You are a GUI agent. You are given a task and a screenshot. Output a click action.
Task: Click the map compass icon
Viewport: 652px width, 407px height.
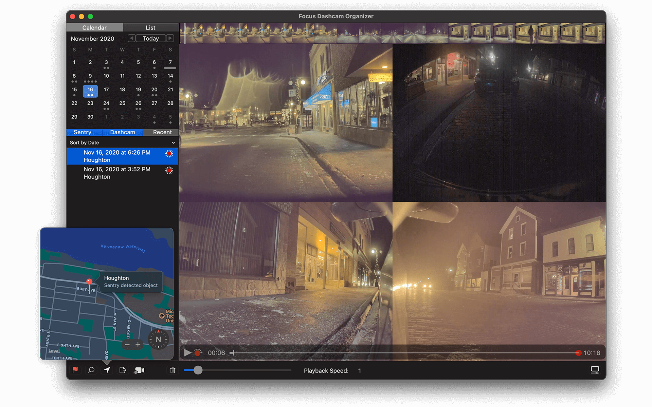coord(158,339)
